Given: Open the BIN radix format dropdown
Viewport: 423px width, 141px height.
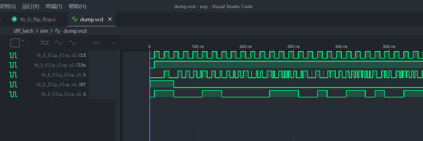Looking at the screenshot, I should pos(104,43).
